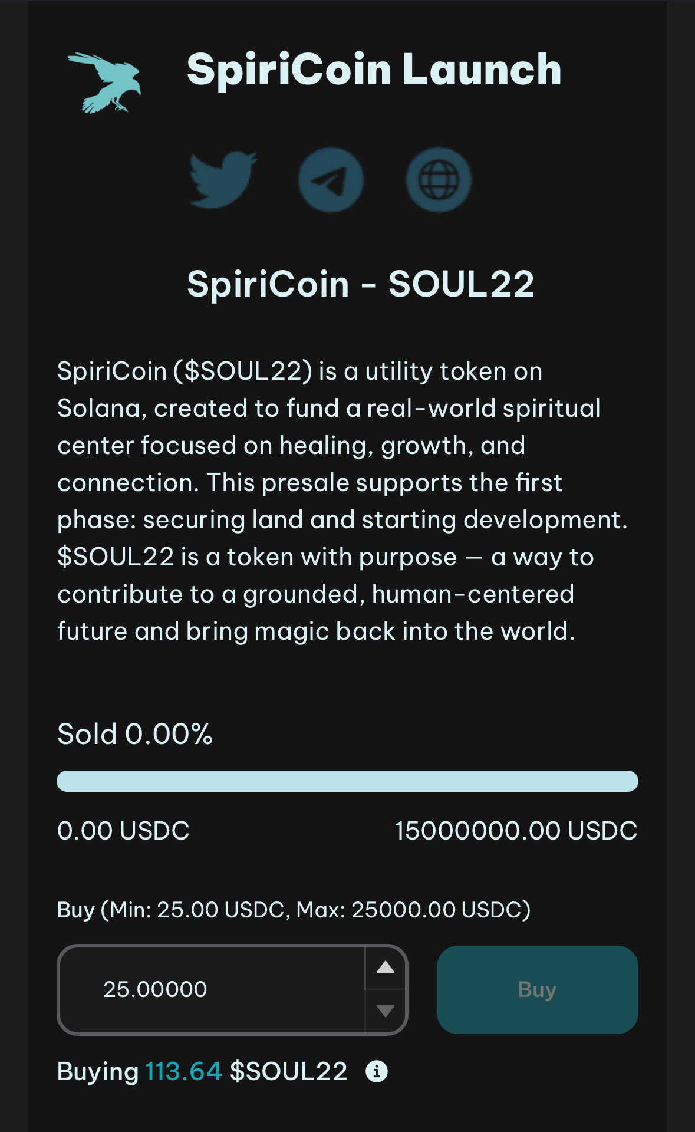695x1132 pixels.
Task: Click the SpiriCoin description paragraph
Action: pyautogui.click(x=342, y=501)
